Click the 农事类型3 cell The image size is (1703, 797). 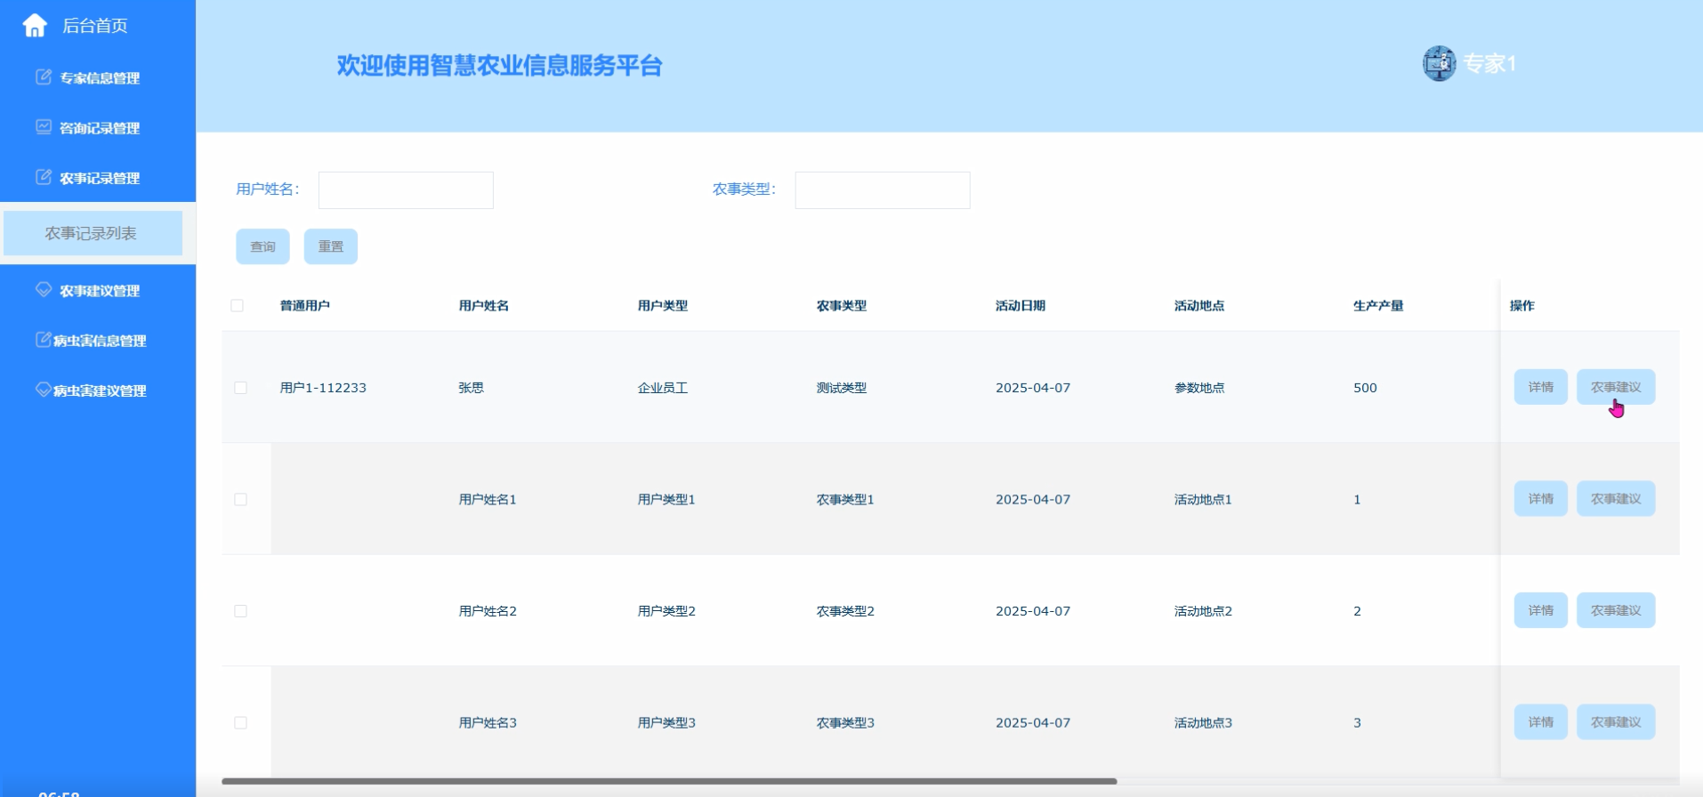point(845,722)
